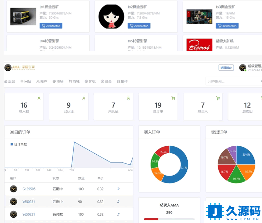Image resolution: width=262 pixels, height=223 pixels.
Task: Click the 返回前台 button
Action: (226, 68)
